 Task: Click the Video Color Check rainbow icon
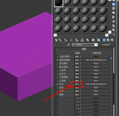(113, 17)
